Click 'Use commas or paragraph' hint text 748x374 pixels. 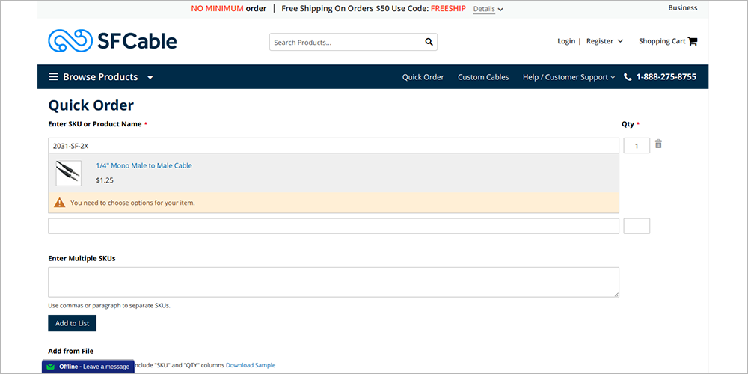pos(109,306)
